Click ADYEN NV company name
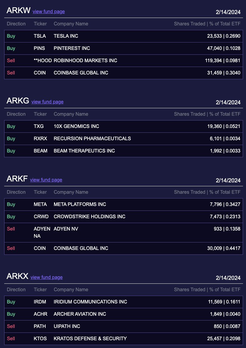The image size is (246, 348). tap(66, 229)
